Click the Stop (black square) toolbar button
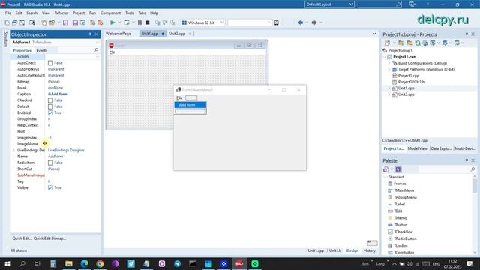The width and height of the screenshot is (480, 270). [x=147, y=22]
